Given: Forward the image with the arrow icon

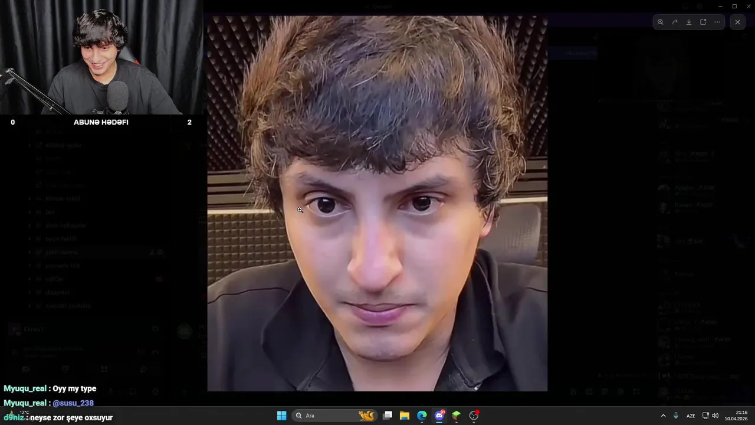Looking at the screenshot, I should click(675, 22).
